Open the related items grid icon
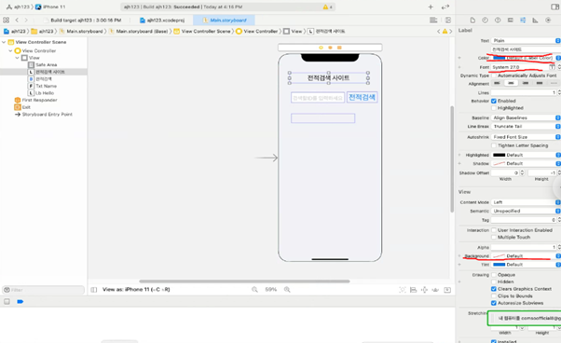Screen dimensions: 561x343 [7, 20]
